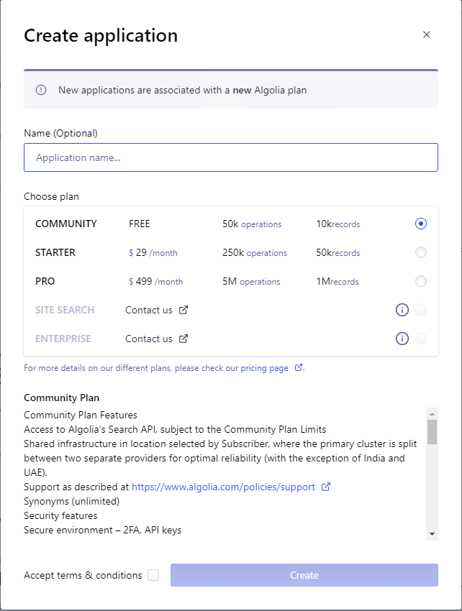This screenshot has height=611, width=462.
Task: Click the info icon in the new plan banner
Action: point(41,90)
